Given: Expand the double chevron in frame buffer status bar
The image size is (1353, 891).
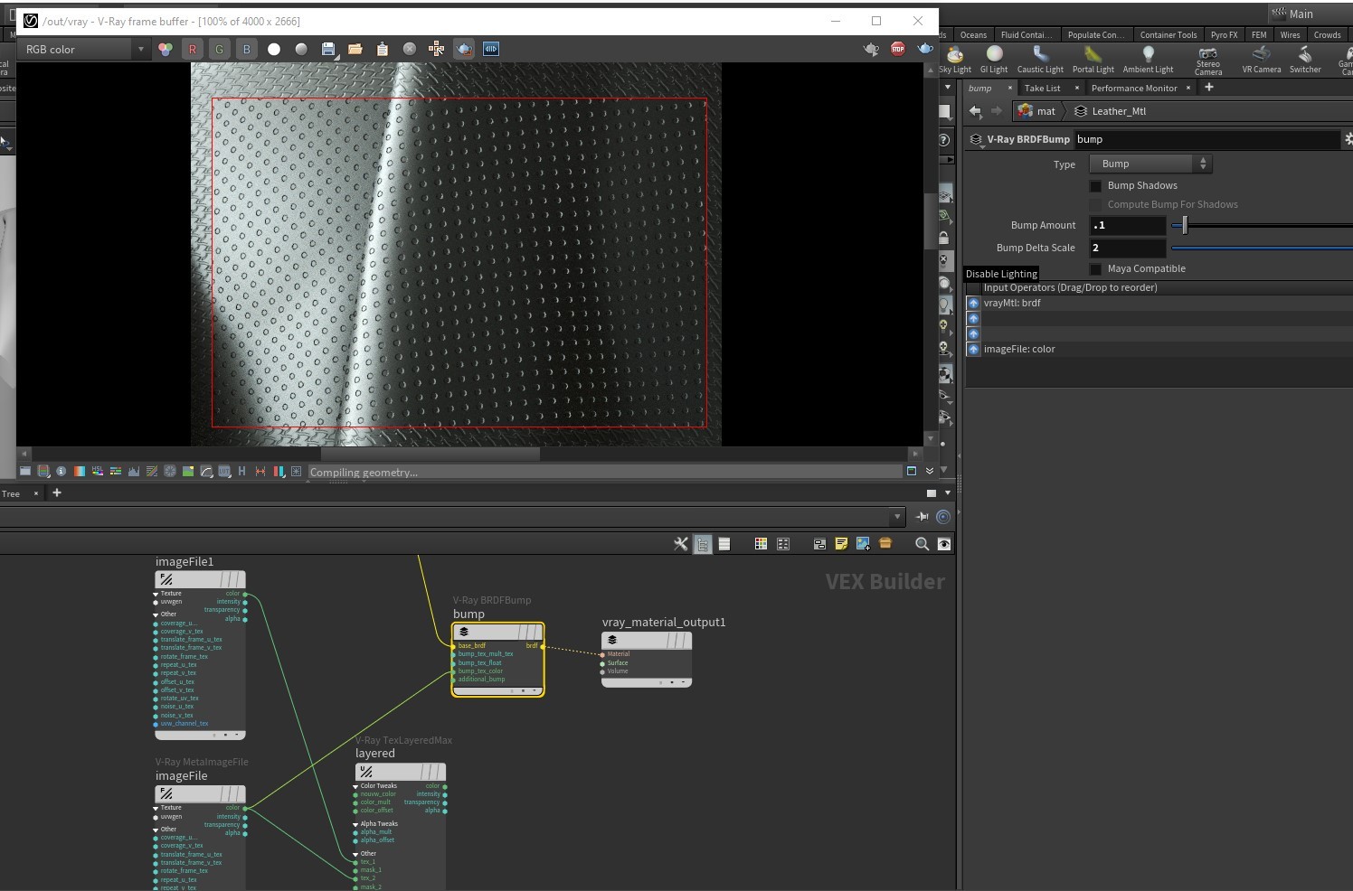Looking at the screenshot, I should pos(929,471).
